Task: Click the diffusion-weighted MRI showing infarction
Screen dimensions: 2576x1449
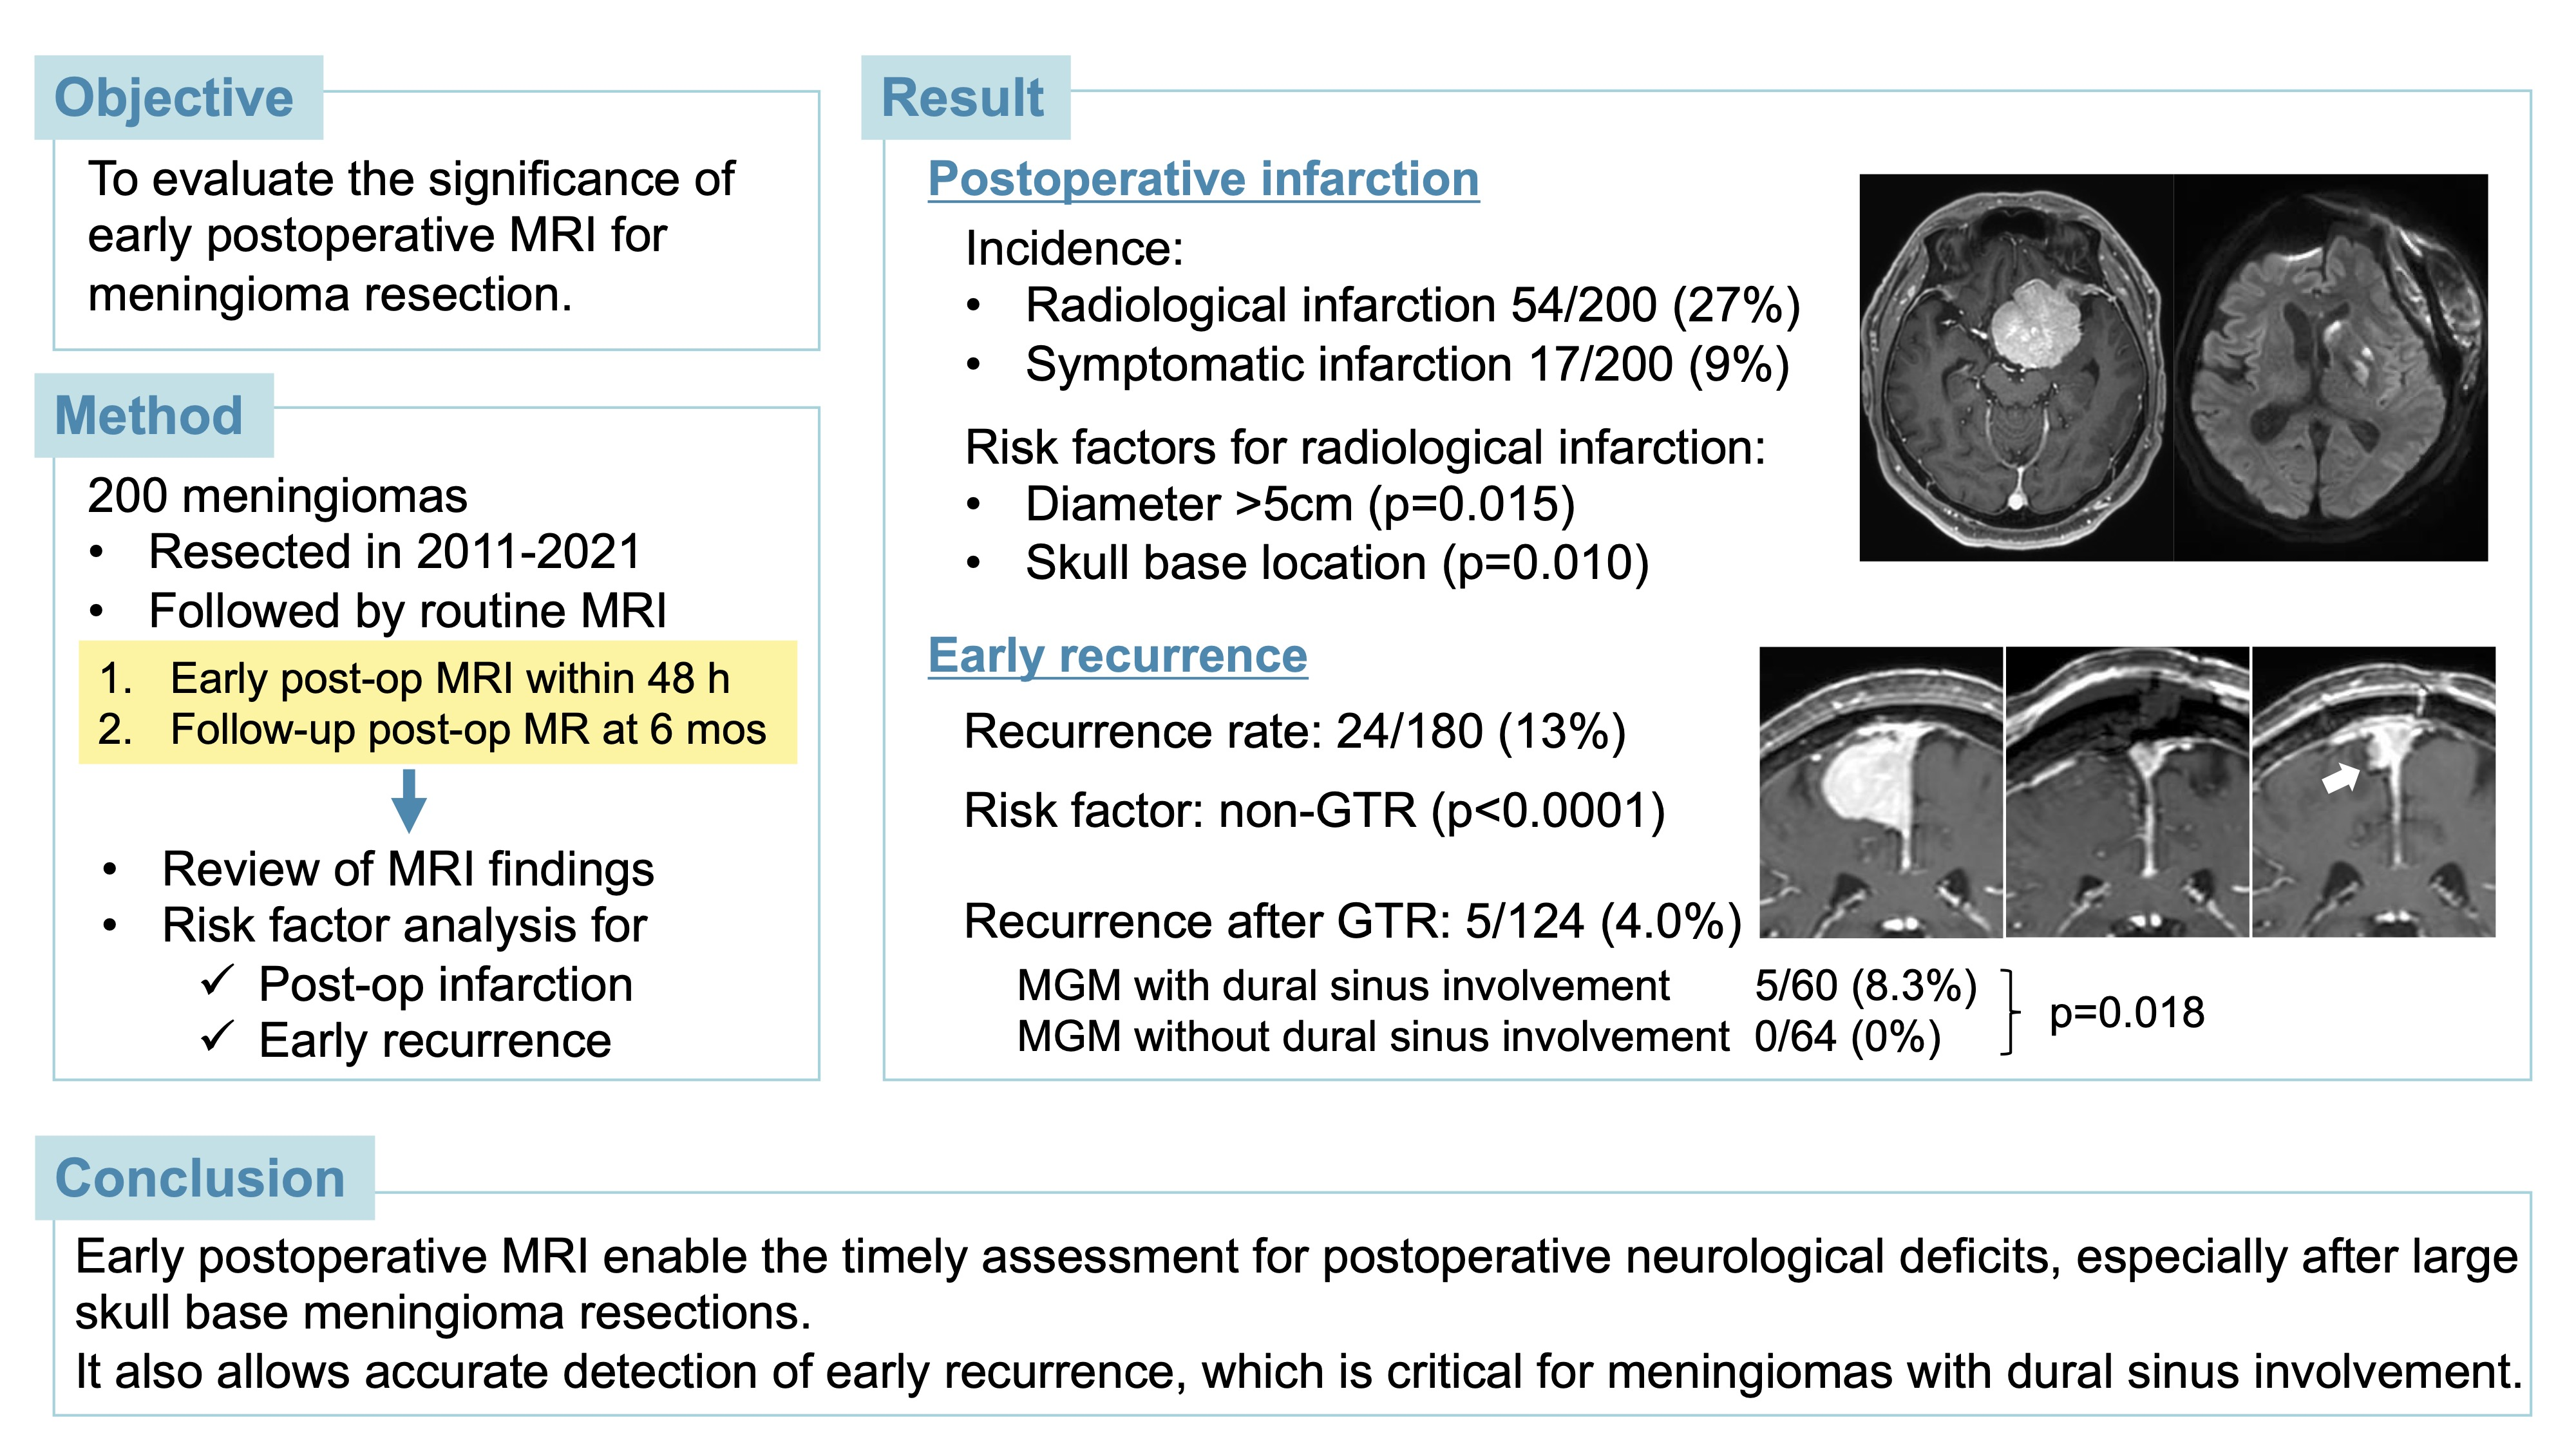Action: pos(2330,367)
